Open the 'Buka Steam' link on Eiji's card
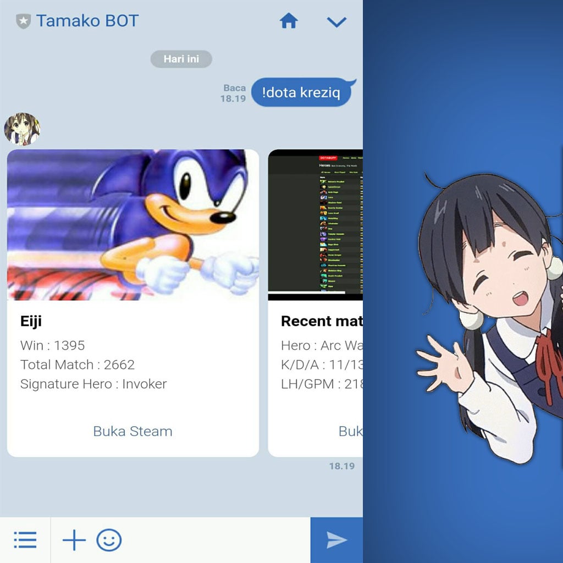Viewport: 563px width, 563px height. pos(133,432)
